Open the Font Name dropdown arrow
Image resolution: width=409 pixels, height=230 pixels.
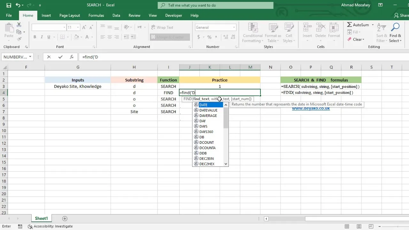(x=64, y=28)
